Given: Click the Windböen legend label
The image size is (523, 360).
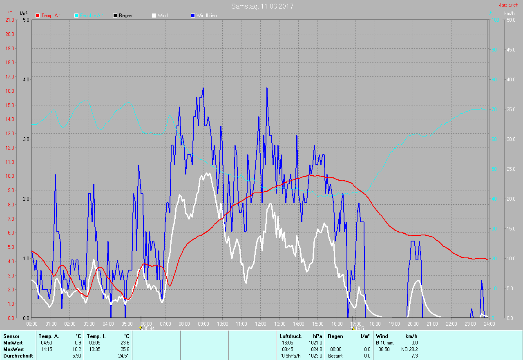Looking at the screenshot, I should [206, 16].
